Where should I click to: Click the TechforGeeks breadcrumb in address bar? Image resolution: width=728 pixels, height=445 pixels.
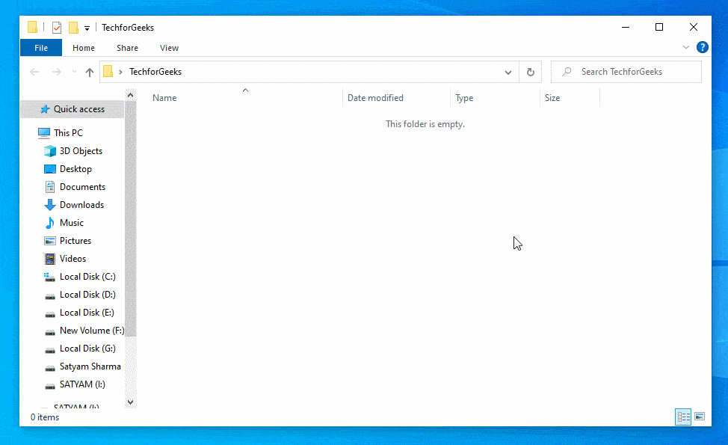tap(155, 72)
